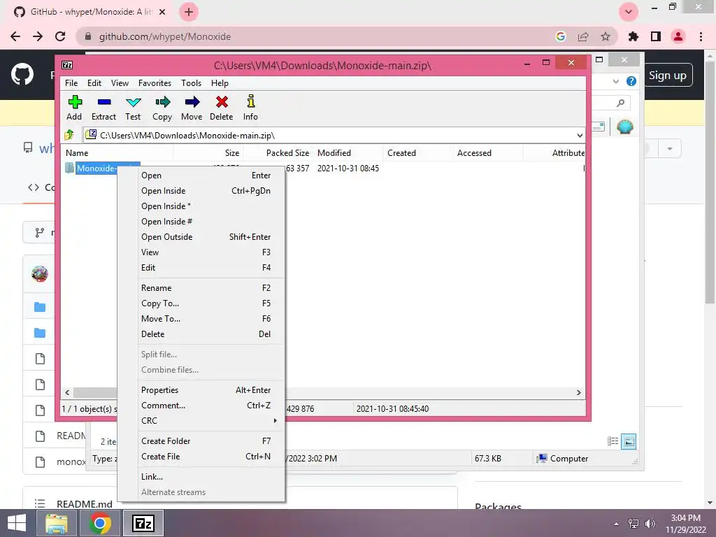Click Explorer help question mark icon

[x=631, y=81]
